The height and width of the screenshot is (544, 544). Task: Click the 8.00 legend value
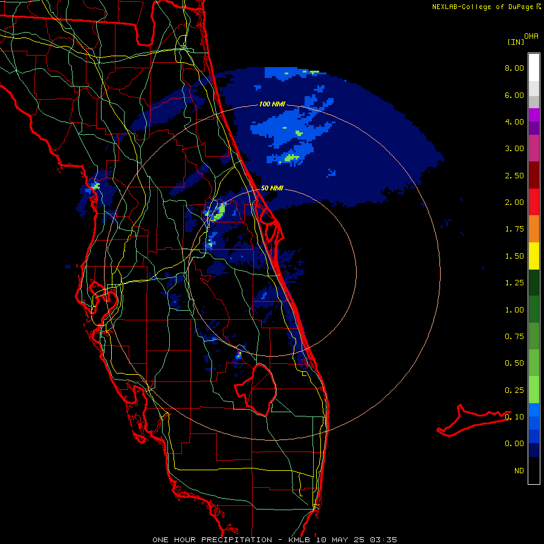coord(514,68)
